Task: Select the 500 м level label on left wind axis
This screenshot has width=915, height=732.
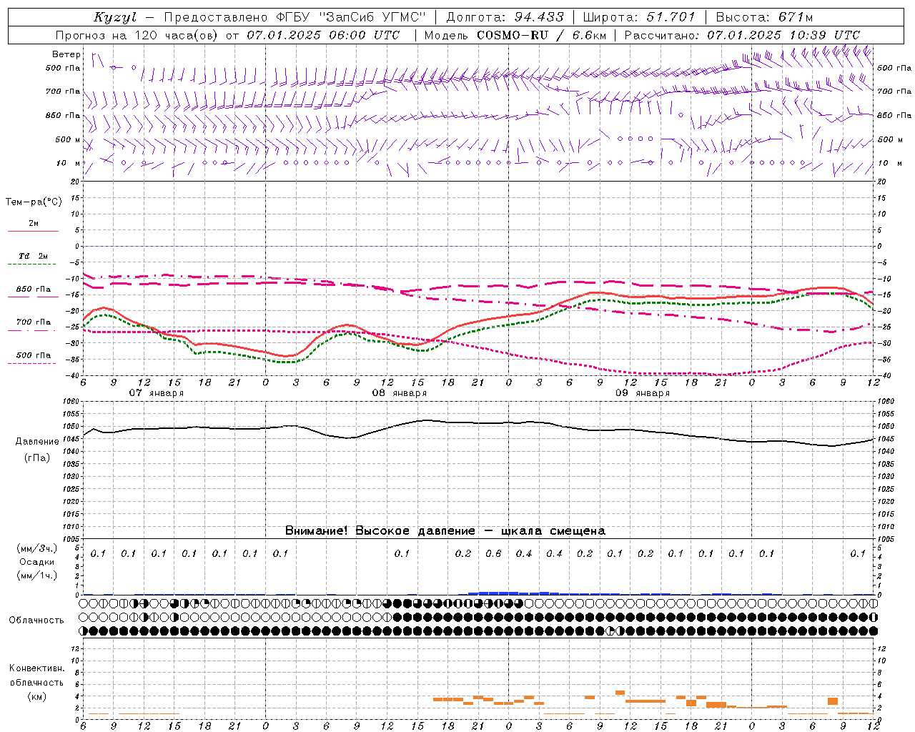Action: (x=64, y=139)
